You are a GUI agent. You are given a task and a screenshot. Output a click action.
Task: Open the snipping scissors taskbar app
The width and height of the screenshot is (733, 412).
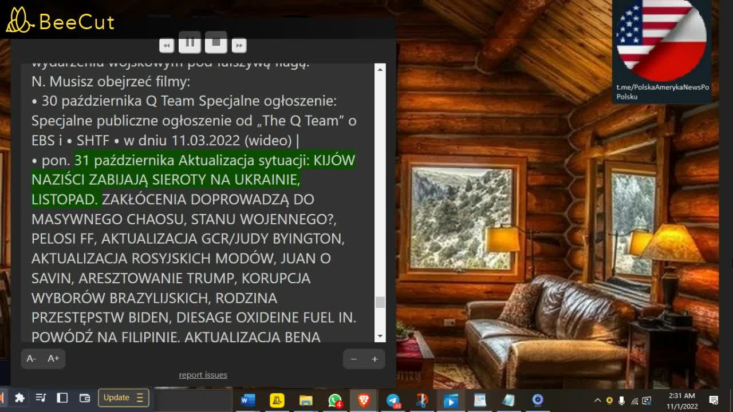tap(422, 400)
